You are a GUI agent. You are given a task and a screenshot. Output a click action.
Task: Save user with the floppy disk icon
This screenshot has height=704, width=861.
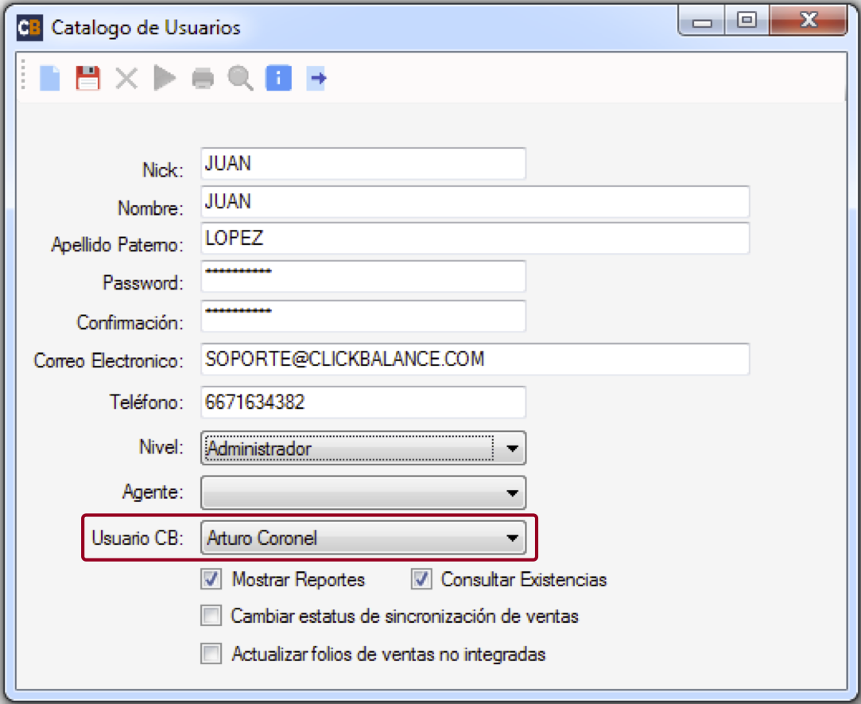pyautogui.click(x=88, y=78)
